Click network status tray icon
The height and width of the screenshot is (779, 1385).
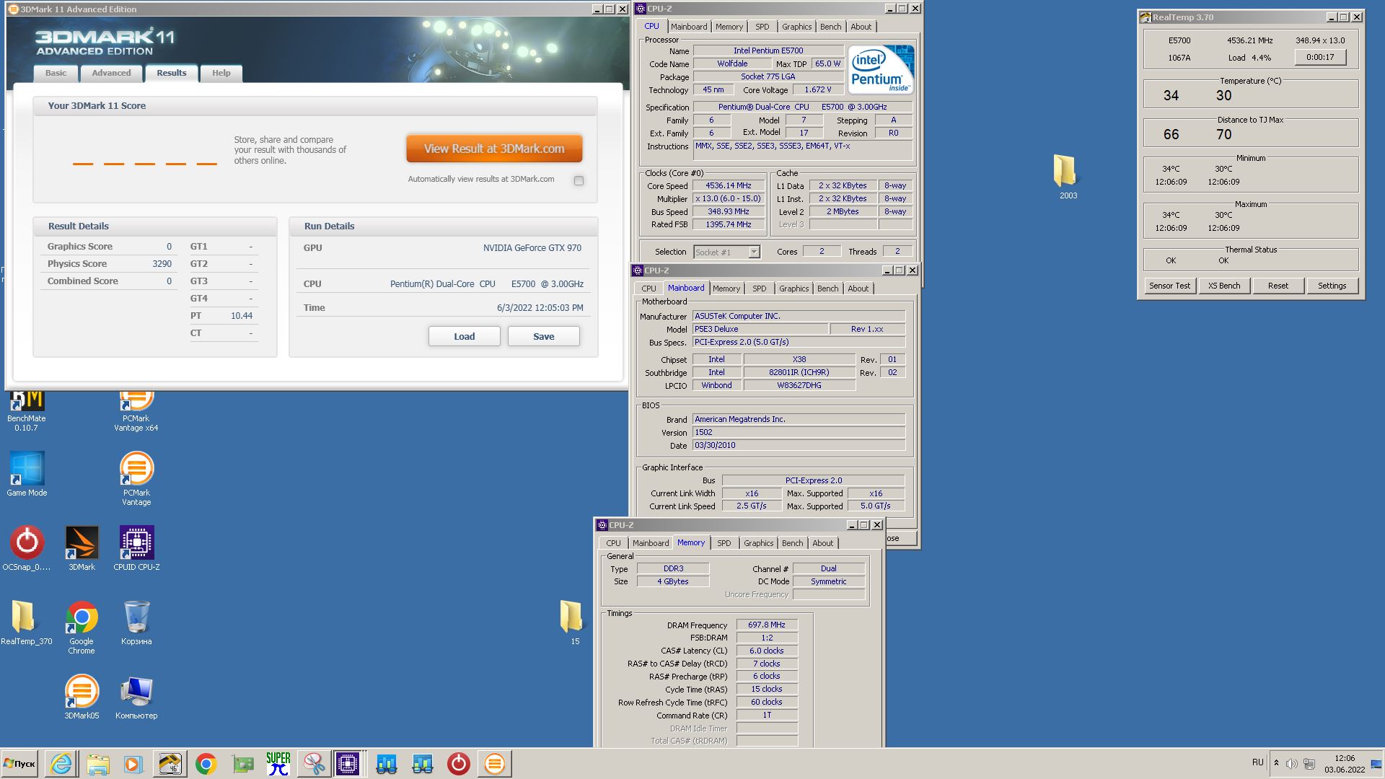coord(1309,764)
